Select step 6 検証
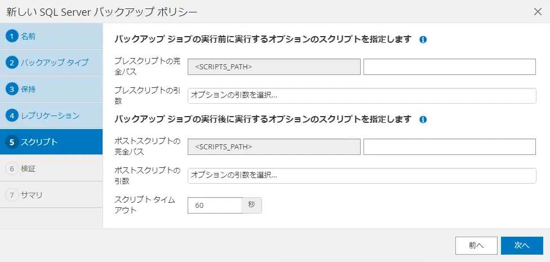The width and height of the screenshot is (550, 262). pos(51,168)
